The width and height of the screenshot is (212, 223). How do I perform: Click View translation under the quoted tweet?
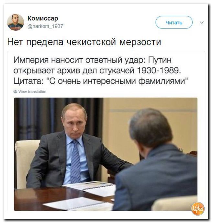coord(32,92)
